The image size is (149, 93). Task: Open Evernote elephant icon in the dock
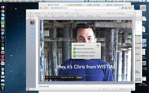pos(3,23)
